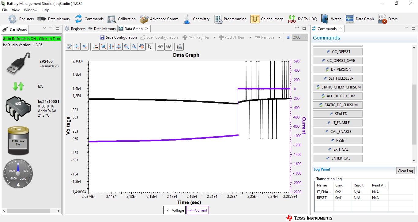Open graph settings wrench-and-hammer icon
418x222 pixels.
(69, 47)
